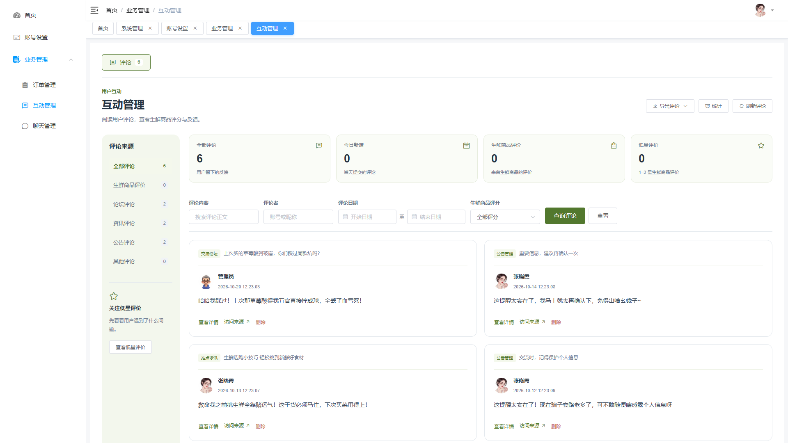The image size is (788, 443).
Task: Click the bag icon in 生鲜商品评价 card
Action: (x=614, y=146)
